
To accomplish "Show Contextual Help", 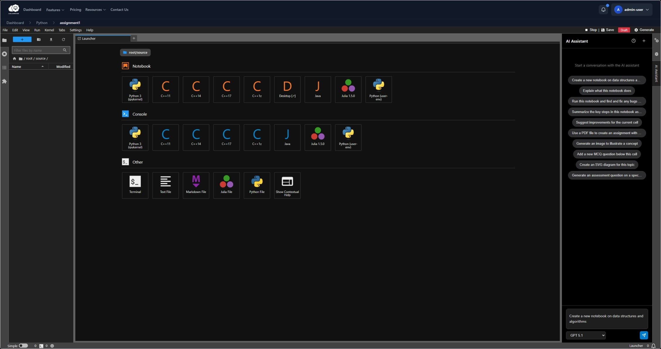I will (287, 186).
